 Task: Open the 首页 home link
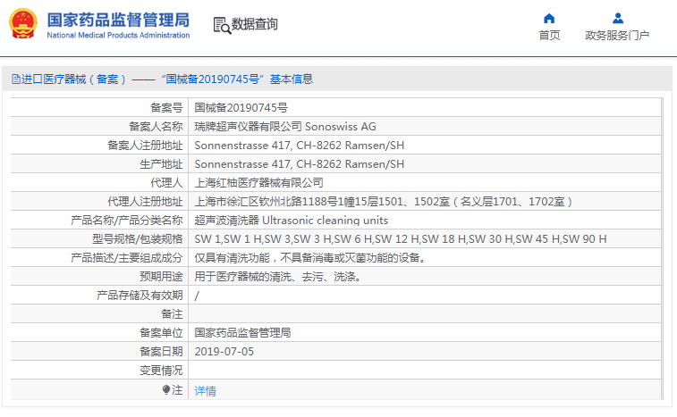click(x=549, y=36)
